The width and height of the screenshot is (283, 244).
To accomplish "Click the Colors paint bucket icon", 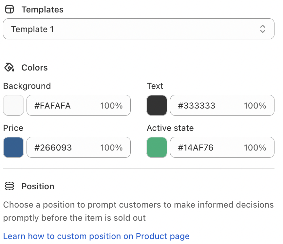I will [9, 68].
